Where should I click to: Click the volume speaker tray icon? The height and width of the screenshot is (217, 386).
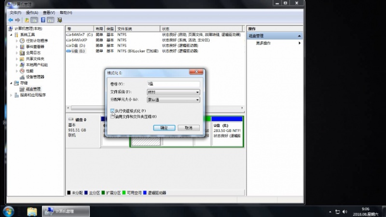pyautogui.click(x=345, y=212)
